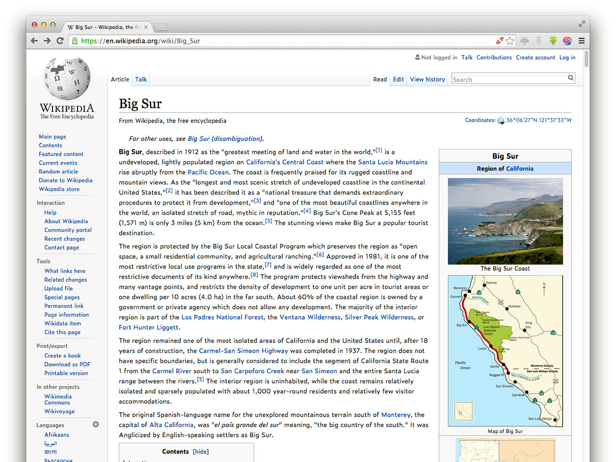This screenshot has height=462, width=616.
Task: Click the Create account link
Action: point(536,57)
